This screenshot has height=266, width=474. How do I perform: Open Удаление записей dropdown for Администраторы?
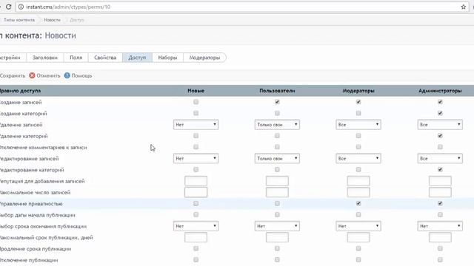[440, 125]
